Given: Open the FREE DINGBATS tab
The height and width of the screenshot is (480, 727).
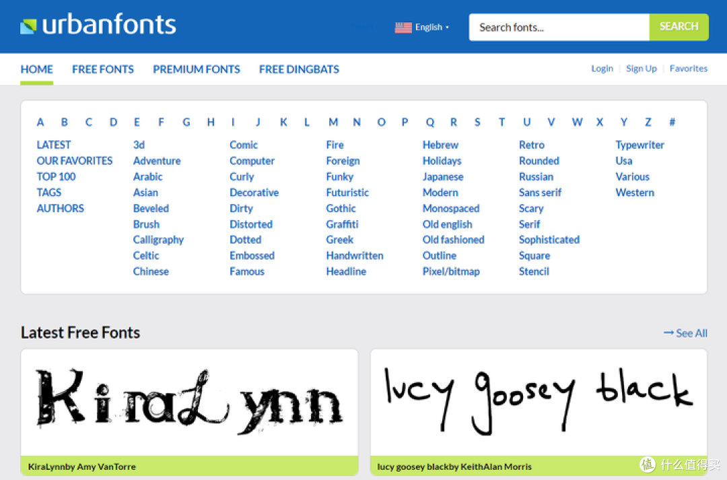Looking at the screenshot, I should tap(299, 69).
